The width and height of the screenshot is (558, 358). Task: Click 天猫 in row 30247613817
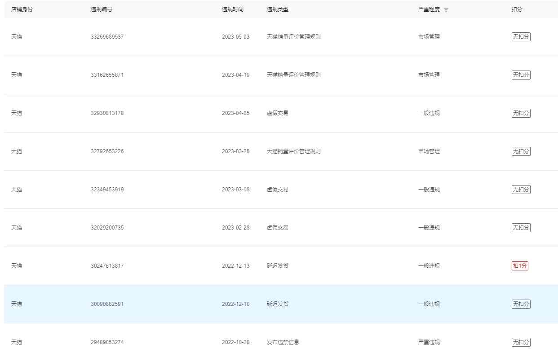pos(17,266)
